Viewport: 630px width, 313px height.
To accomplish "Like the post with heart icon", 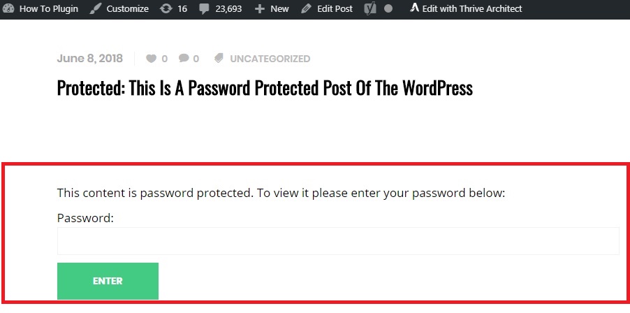I will tap(151, 59).
